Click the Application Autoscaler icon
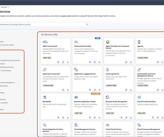Image resolution: width=164 pixels, height=137 pixels. 45,69
